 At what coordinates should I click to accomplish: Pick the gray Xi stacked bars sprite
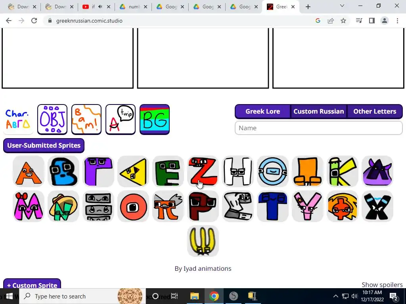click(98, 206)
